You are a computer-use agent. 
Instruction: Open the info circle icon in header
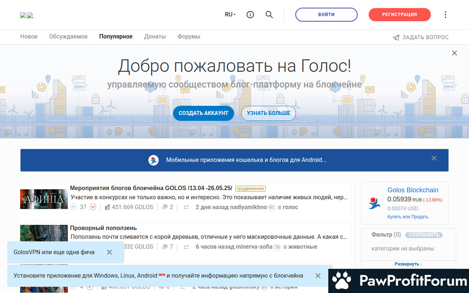point(250,15)
